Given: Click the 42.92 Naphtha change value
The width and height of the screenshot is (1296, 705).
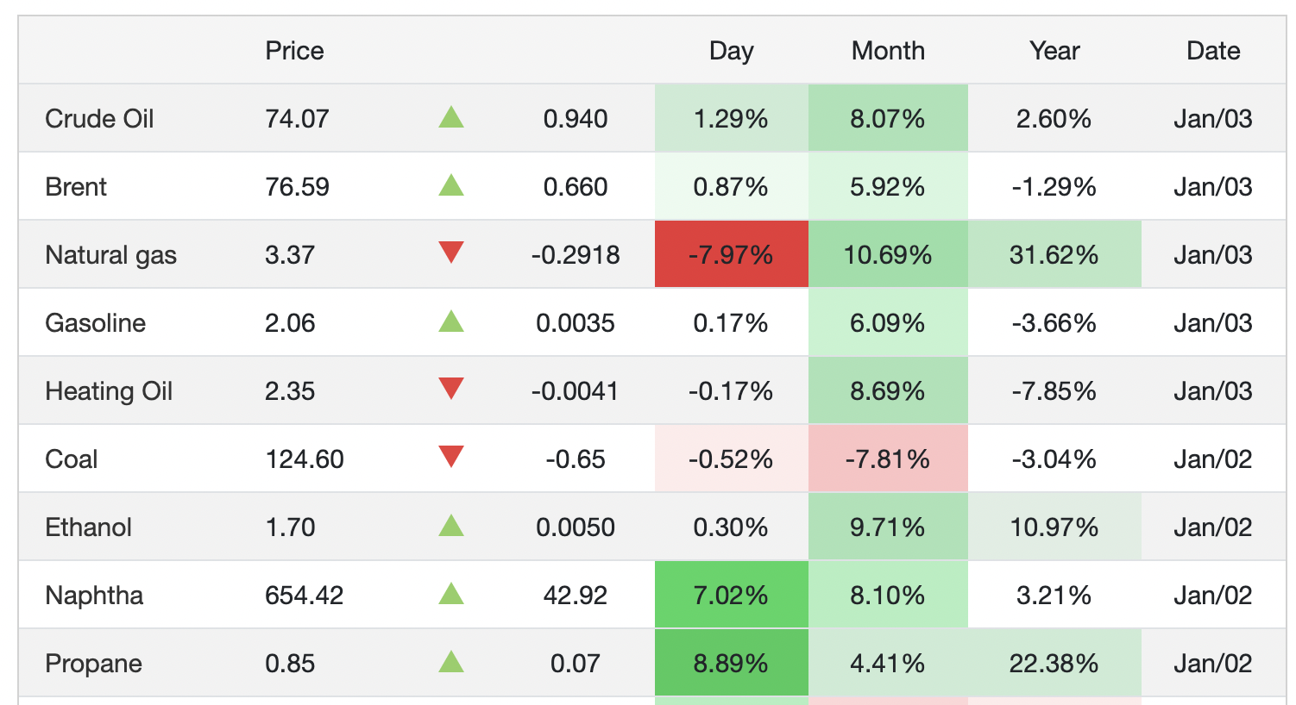Looking at the screenshot, I should (576, 596).
